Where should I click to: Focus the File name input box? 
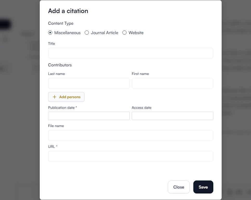pyautogui.click(x=130, y=135)
